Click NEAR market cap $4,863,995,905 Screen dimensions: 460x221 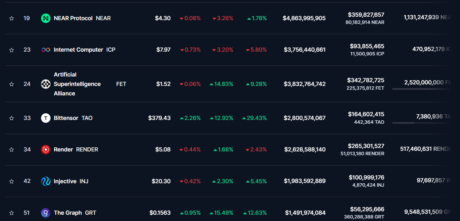click(x=304, y=18)
